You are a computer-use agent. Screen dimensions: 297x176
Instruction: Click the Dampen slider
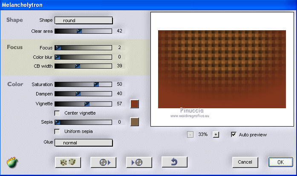(x=83, y=94)
